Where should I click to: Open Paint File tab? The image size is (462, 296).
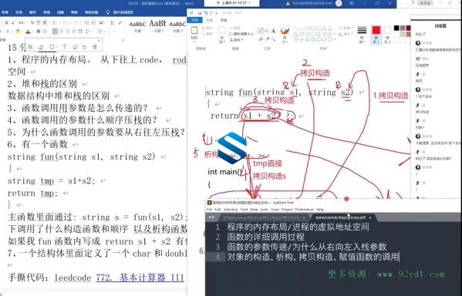[x=195, y=20]
